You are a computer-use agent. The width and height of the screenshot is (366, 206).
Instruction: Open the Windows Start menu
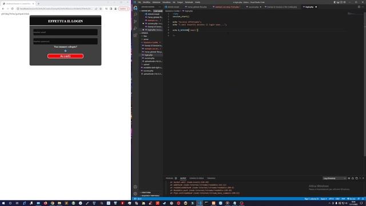tap(3, 203)
